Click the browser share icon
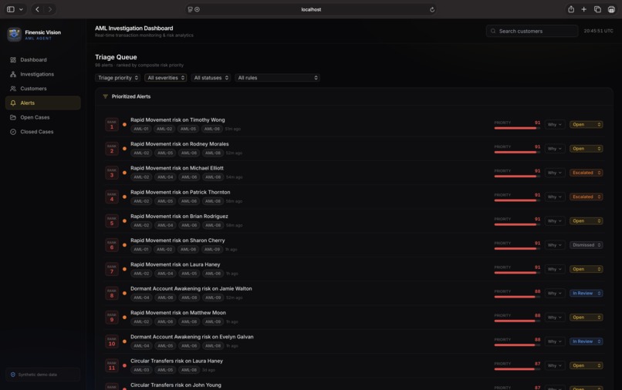The width and height of the screenshot is (622, 390). click(571, 9)
